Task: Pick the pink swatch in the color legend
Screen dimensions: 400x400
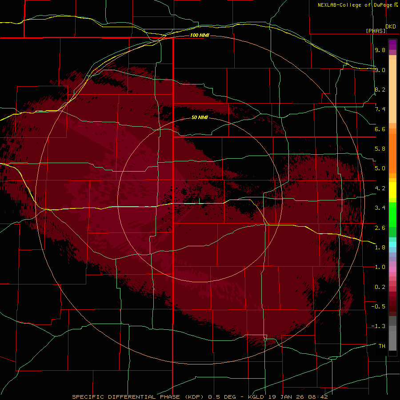Action: (x=392, y=269)
